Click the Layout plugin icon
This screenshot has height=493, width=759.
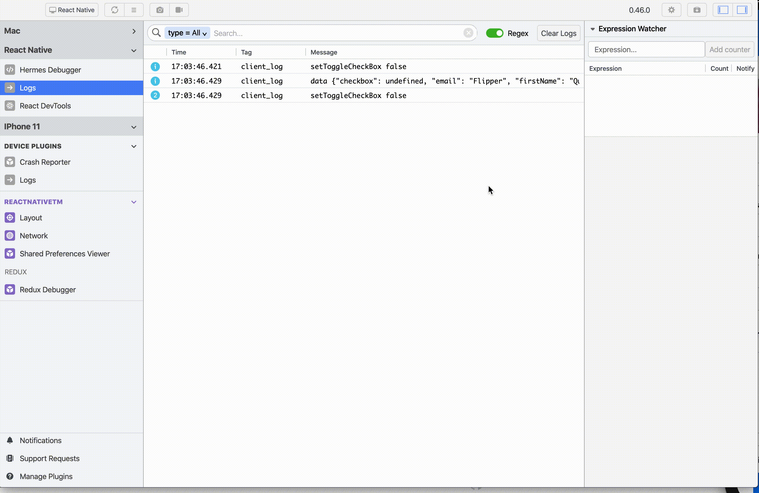pyautogui.click(x=10, y=217)
